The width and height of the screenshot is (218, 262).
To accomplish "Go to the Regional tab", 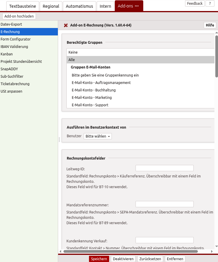I will tap(51, 6).
